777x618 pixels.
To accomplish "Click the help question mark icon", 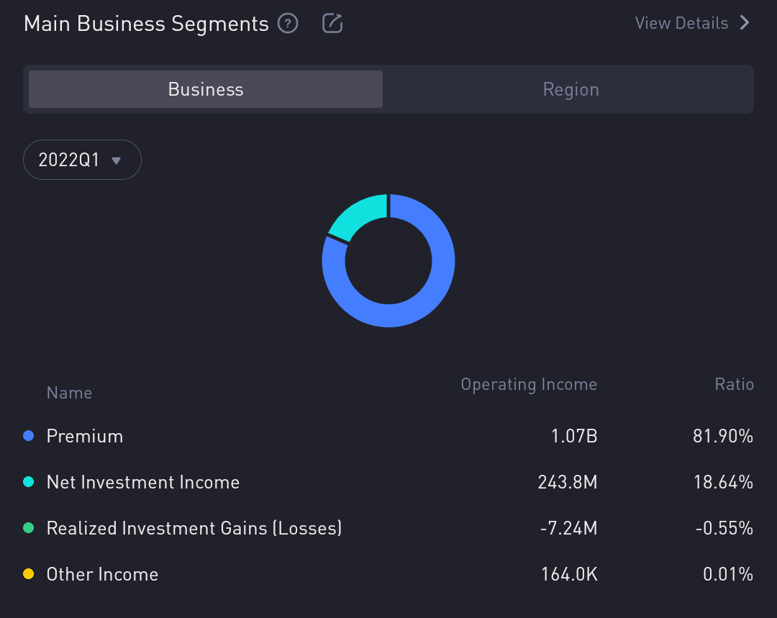I will 288,24.
